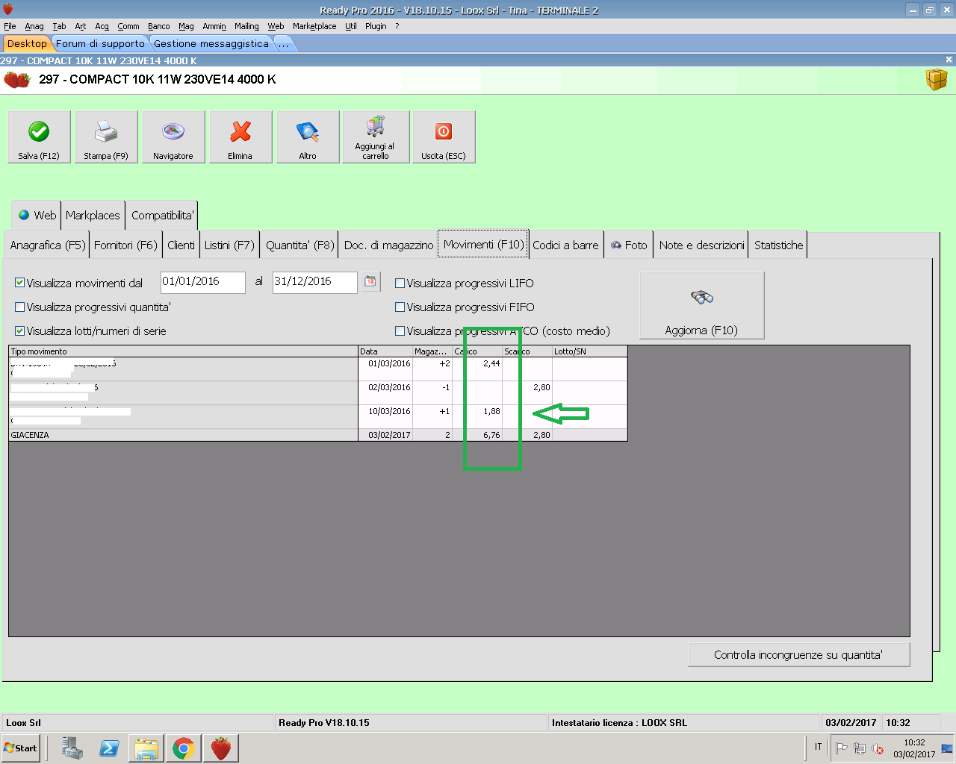Viewport: 956px width, 764px height.
Task: Toggle Visualizza movimenti dal checkbox
Action: (x=20, y=283)
